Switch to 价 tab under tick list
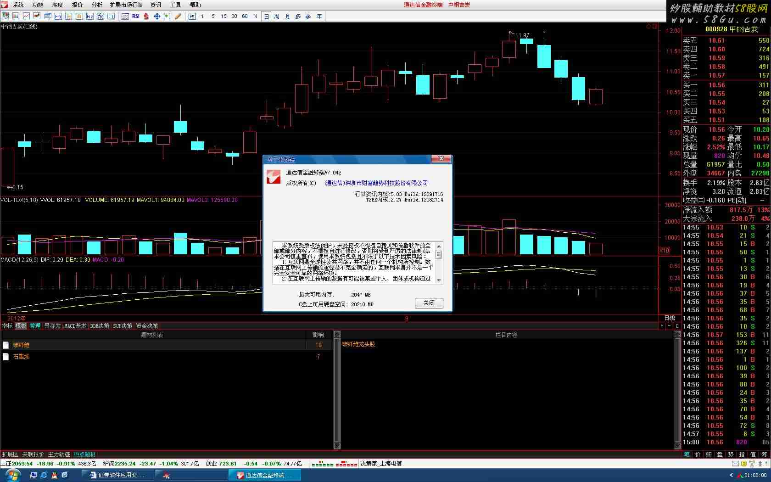771x482 pixels. point(698,454)
